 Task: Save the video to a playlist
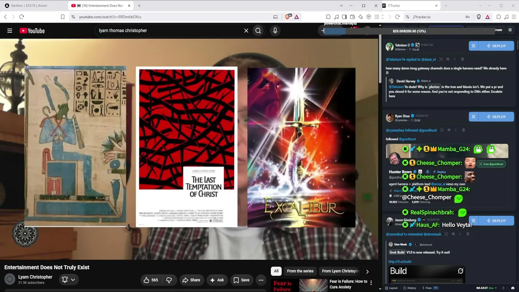pos(241,280)
